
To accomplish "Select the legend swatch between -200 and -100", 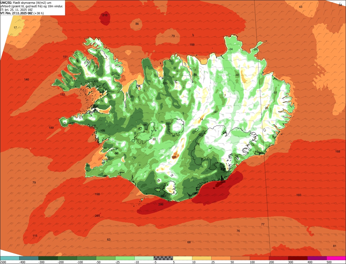I will tap(67, 258).
